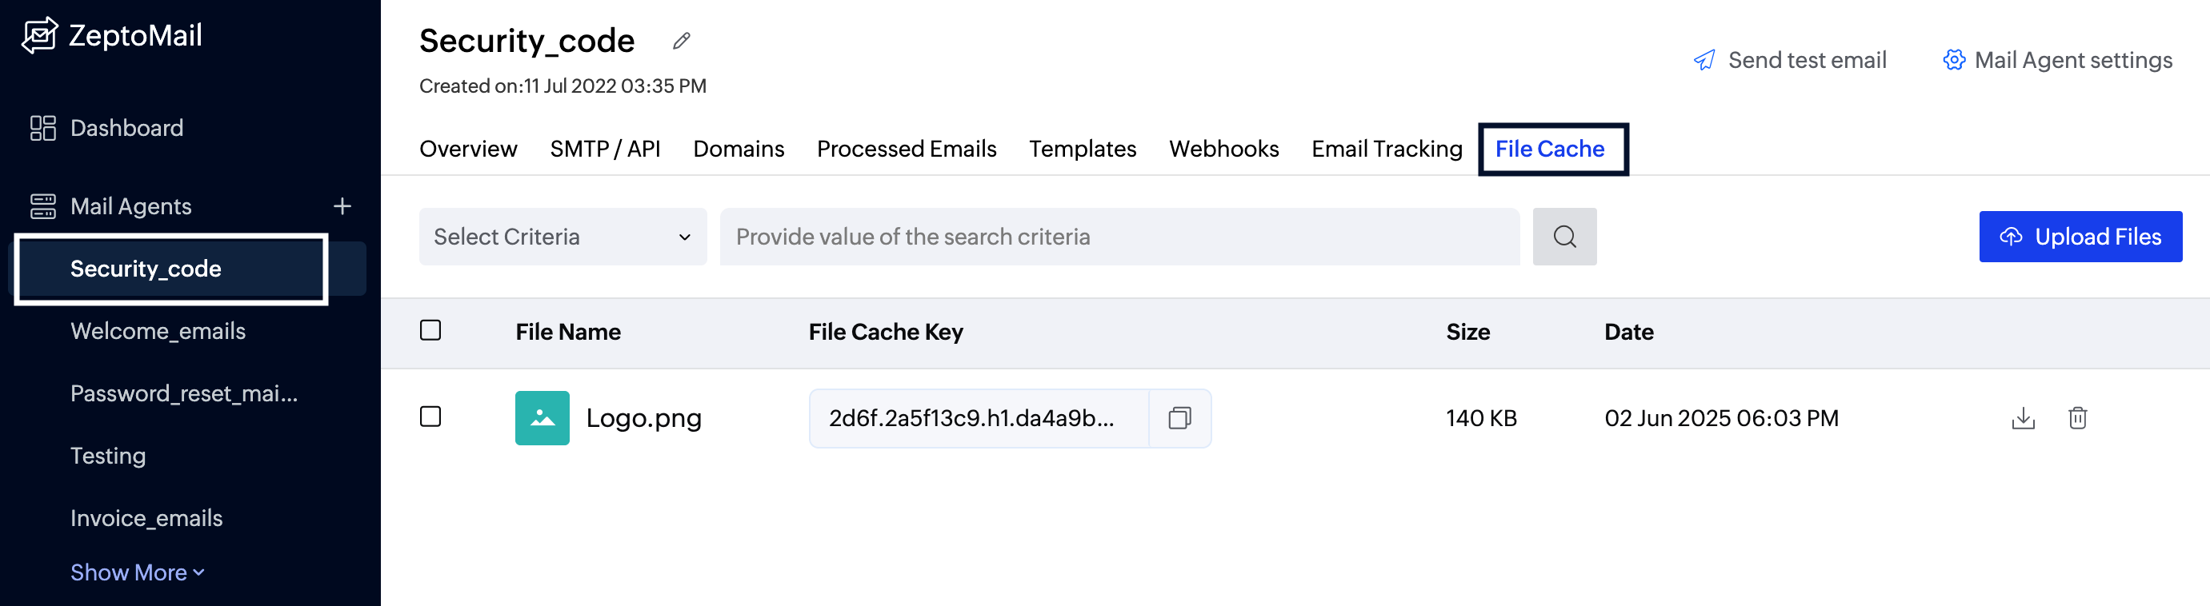Viewport: 2210px width, 606px height.
Task: Open the Webhooks tab
Action: tap(1223, 150)
